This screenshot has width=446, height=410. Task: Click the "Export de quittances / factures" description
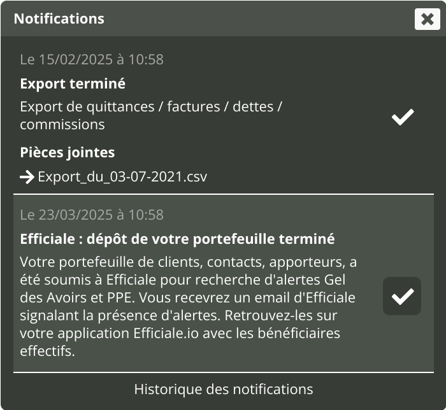(150, 107)
